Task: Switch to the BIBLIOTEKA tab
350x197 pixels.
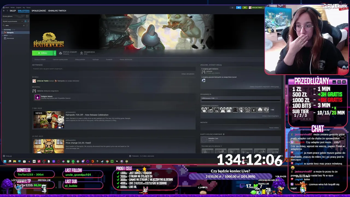Action: [x=24, y=11]
